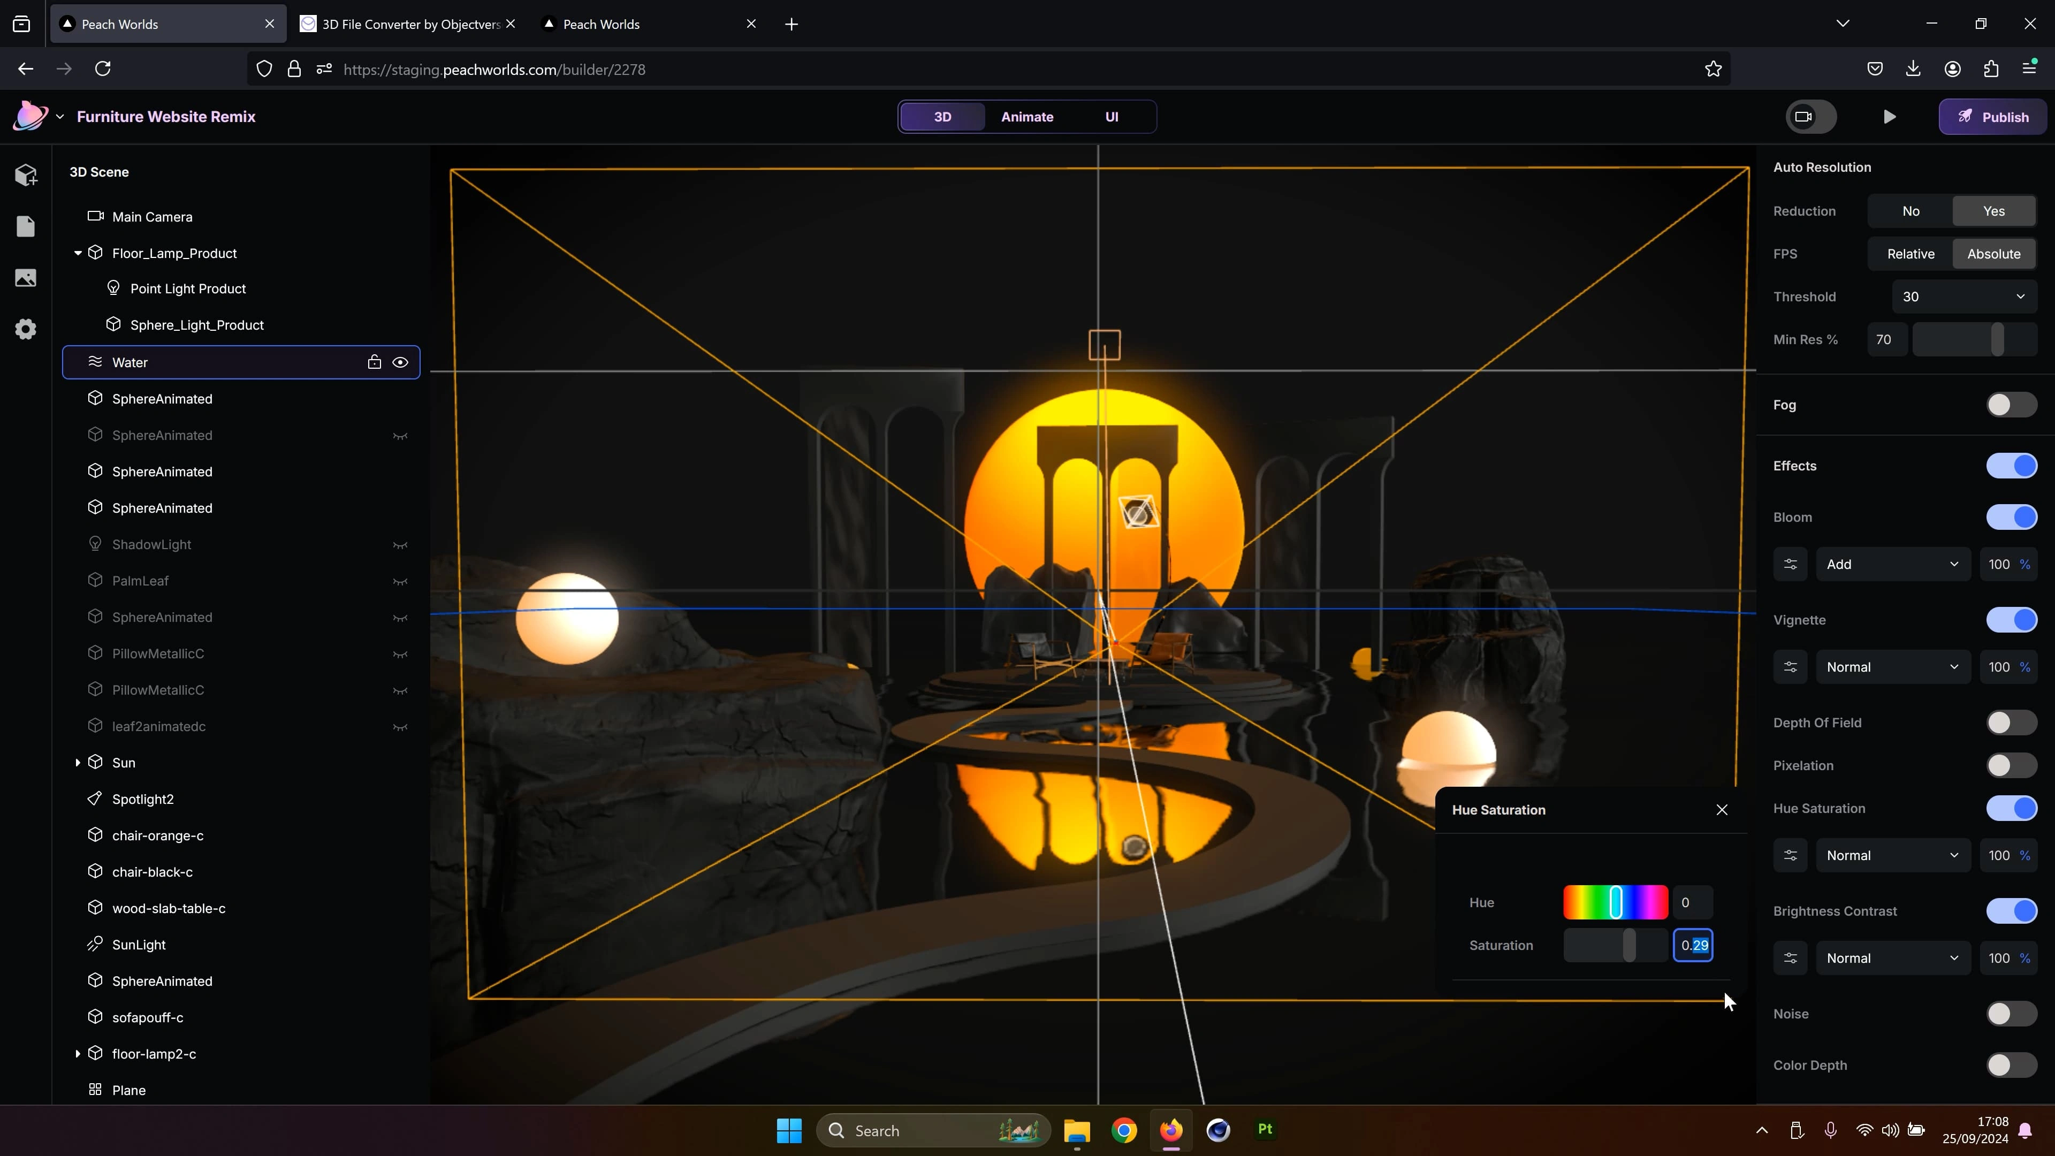Set FPS mode to Relative
Image resolution: width=2055 pixels, height=1156 pixels.
[x=1911, y=254]
